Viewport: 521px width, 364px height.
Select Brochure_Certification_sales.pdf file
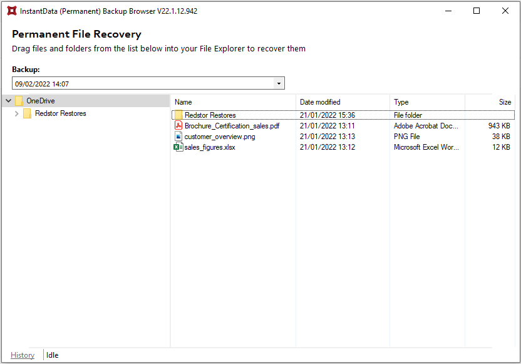pyautogui.click(x=232, y=126)
